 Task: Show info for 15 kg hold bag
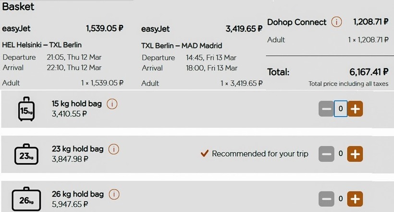click(x=112, y=104)
